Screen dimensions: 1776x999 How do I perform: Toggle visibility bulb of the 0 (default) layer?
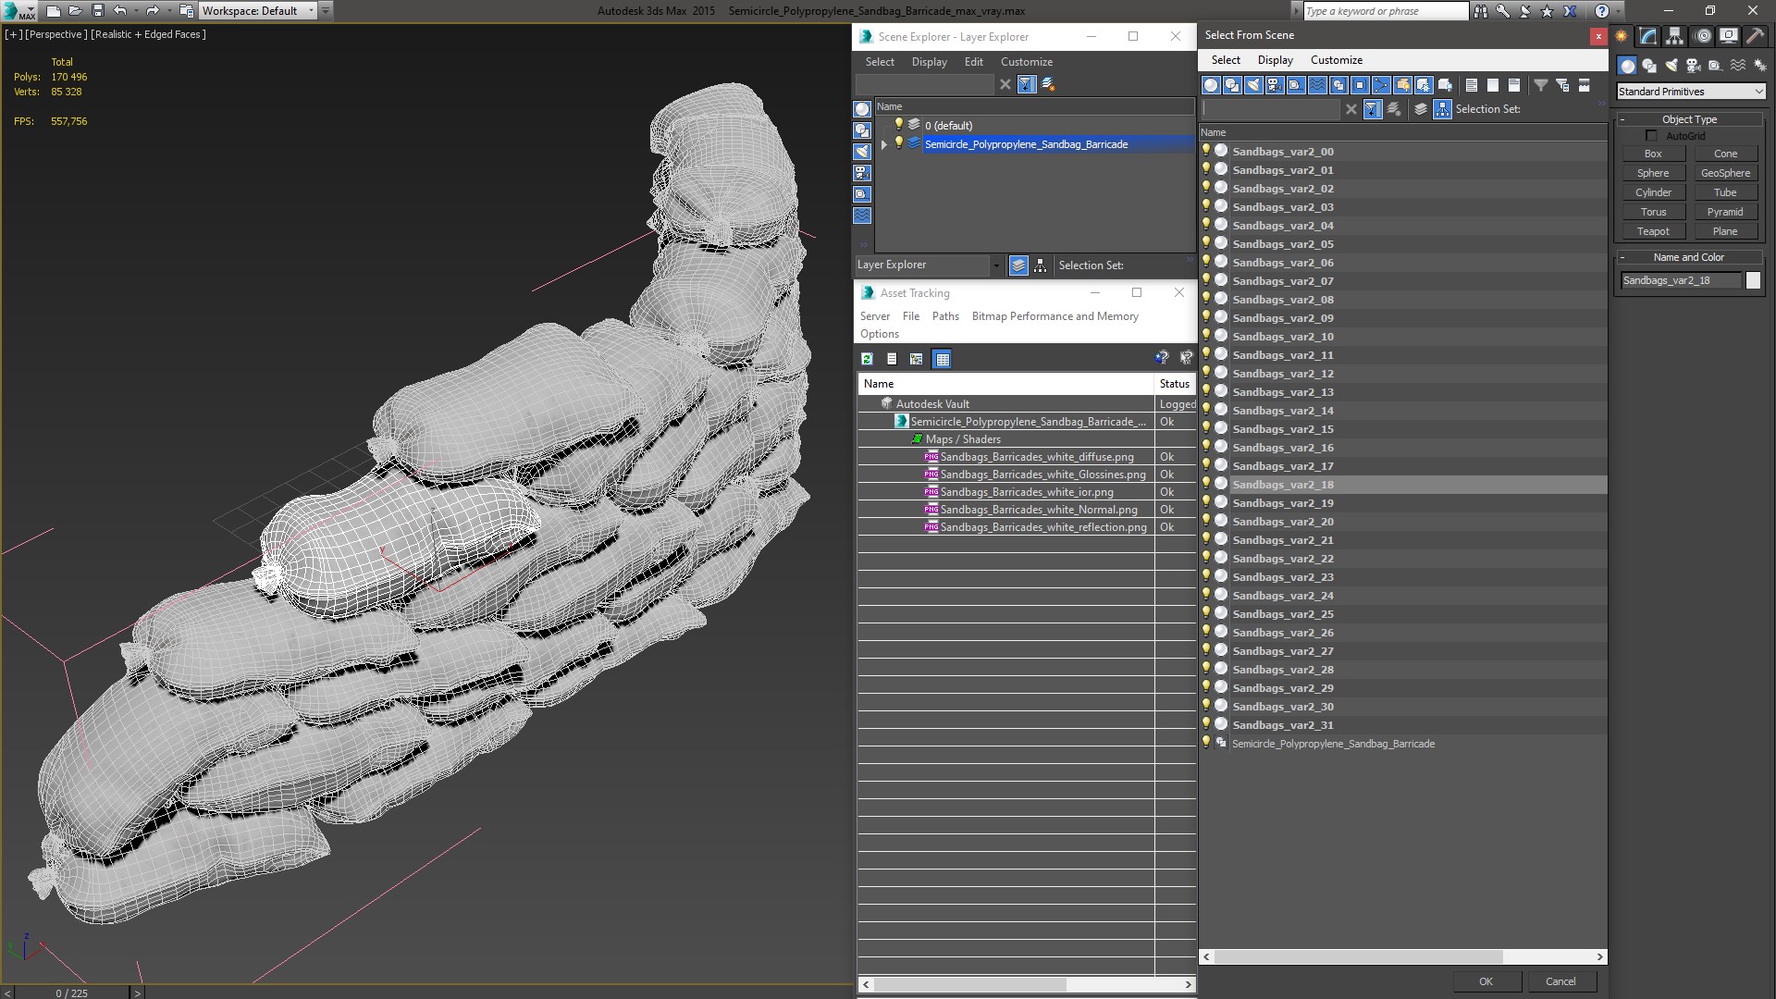point(898,124)
